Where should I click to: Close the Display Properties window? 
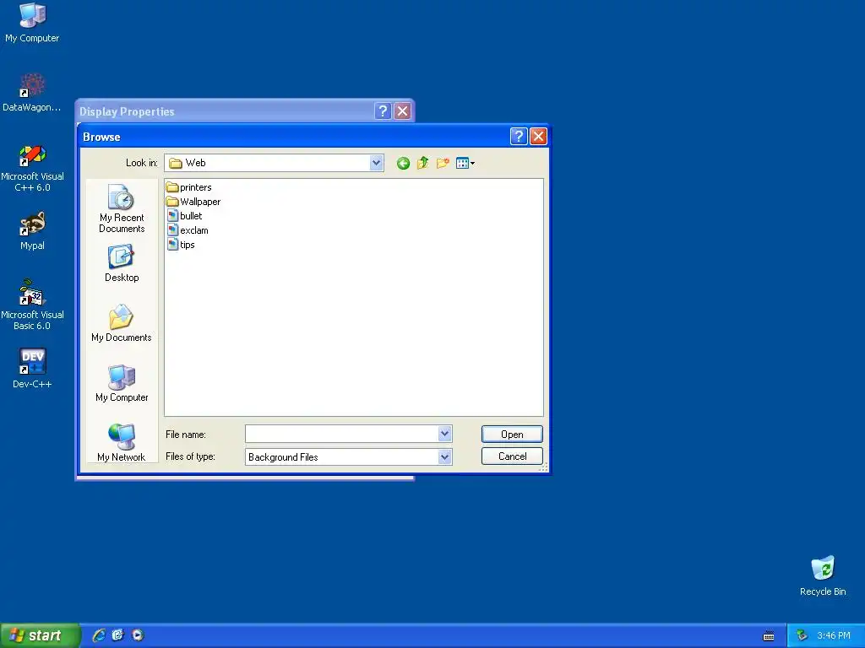[403, 111]
